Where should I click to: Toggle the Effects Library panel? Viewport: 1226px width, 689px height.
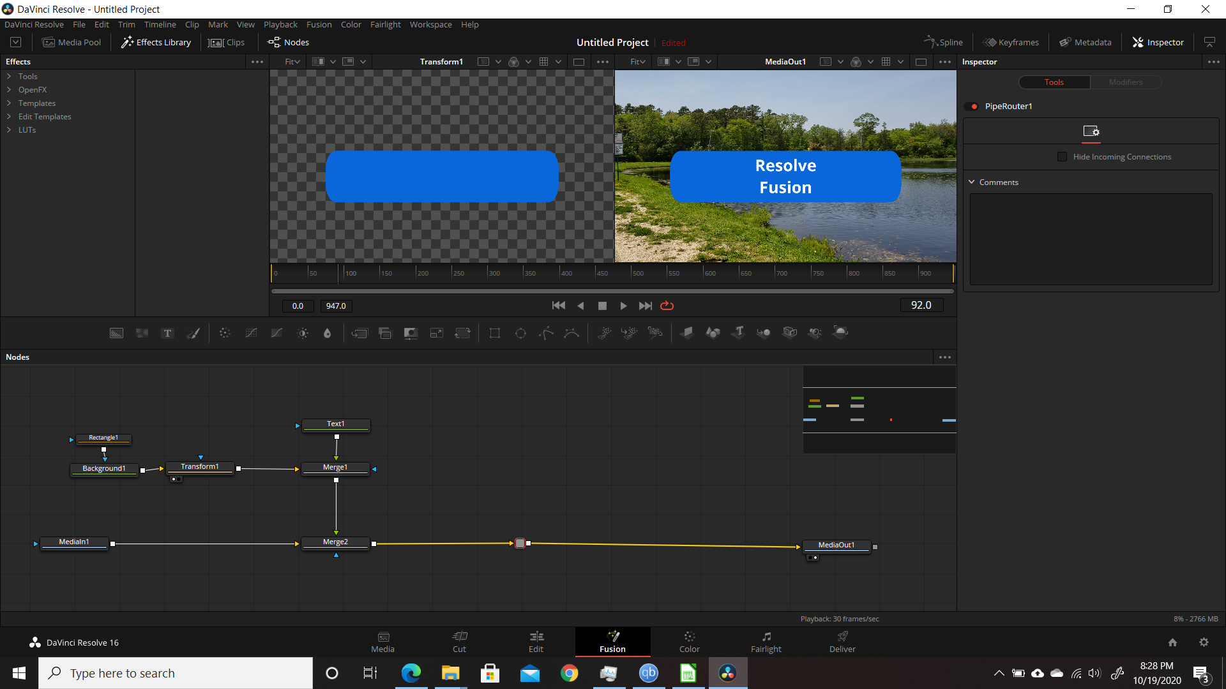pos(156,42)
